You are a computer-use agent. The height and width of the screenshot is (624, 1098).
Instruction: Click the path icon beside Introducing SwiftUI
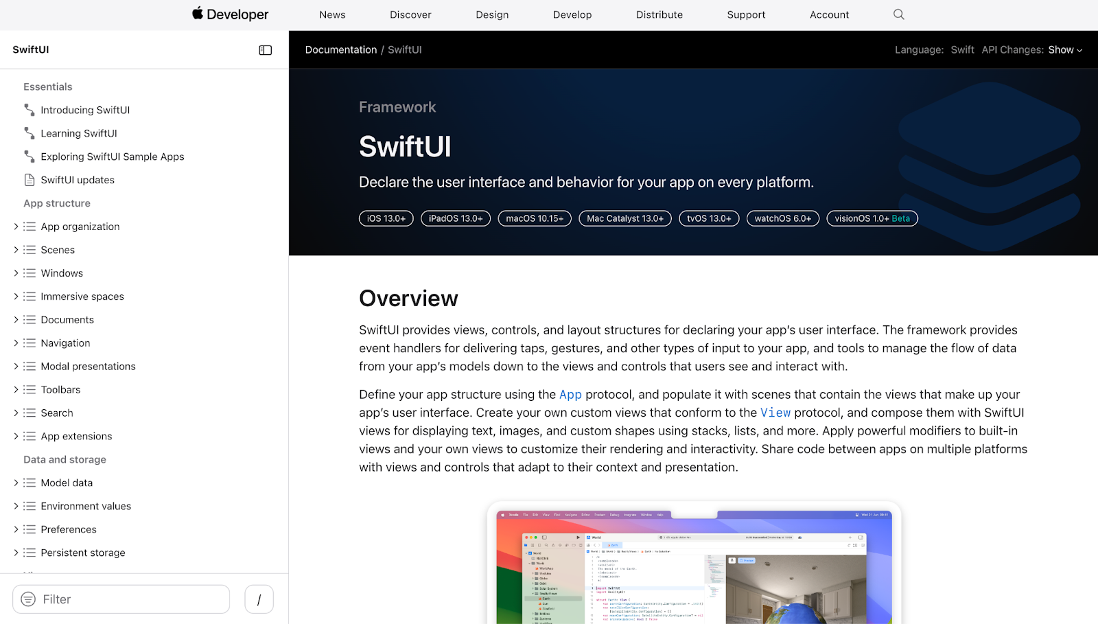[30, 110]
